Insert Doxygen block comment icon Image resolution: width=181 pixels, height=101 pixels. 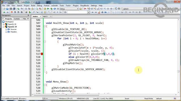(x=34, y=12)
